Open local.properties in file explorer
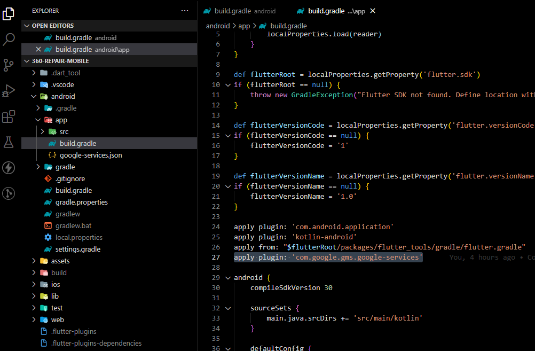 point(78,238)
